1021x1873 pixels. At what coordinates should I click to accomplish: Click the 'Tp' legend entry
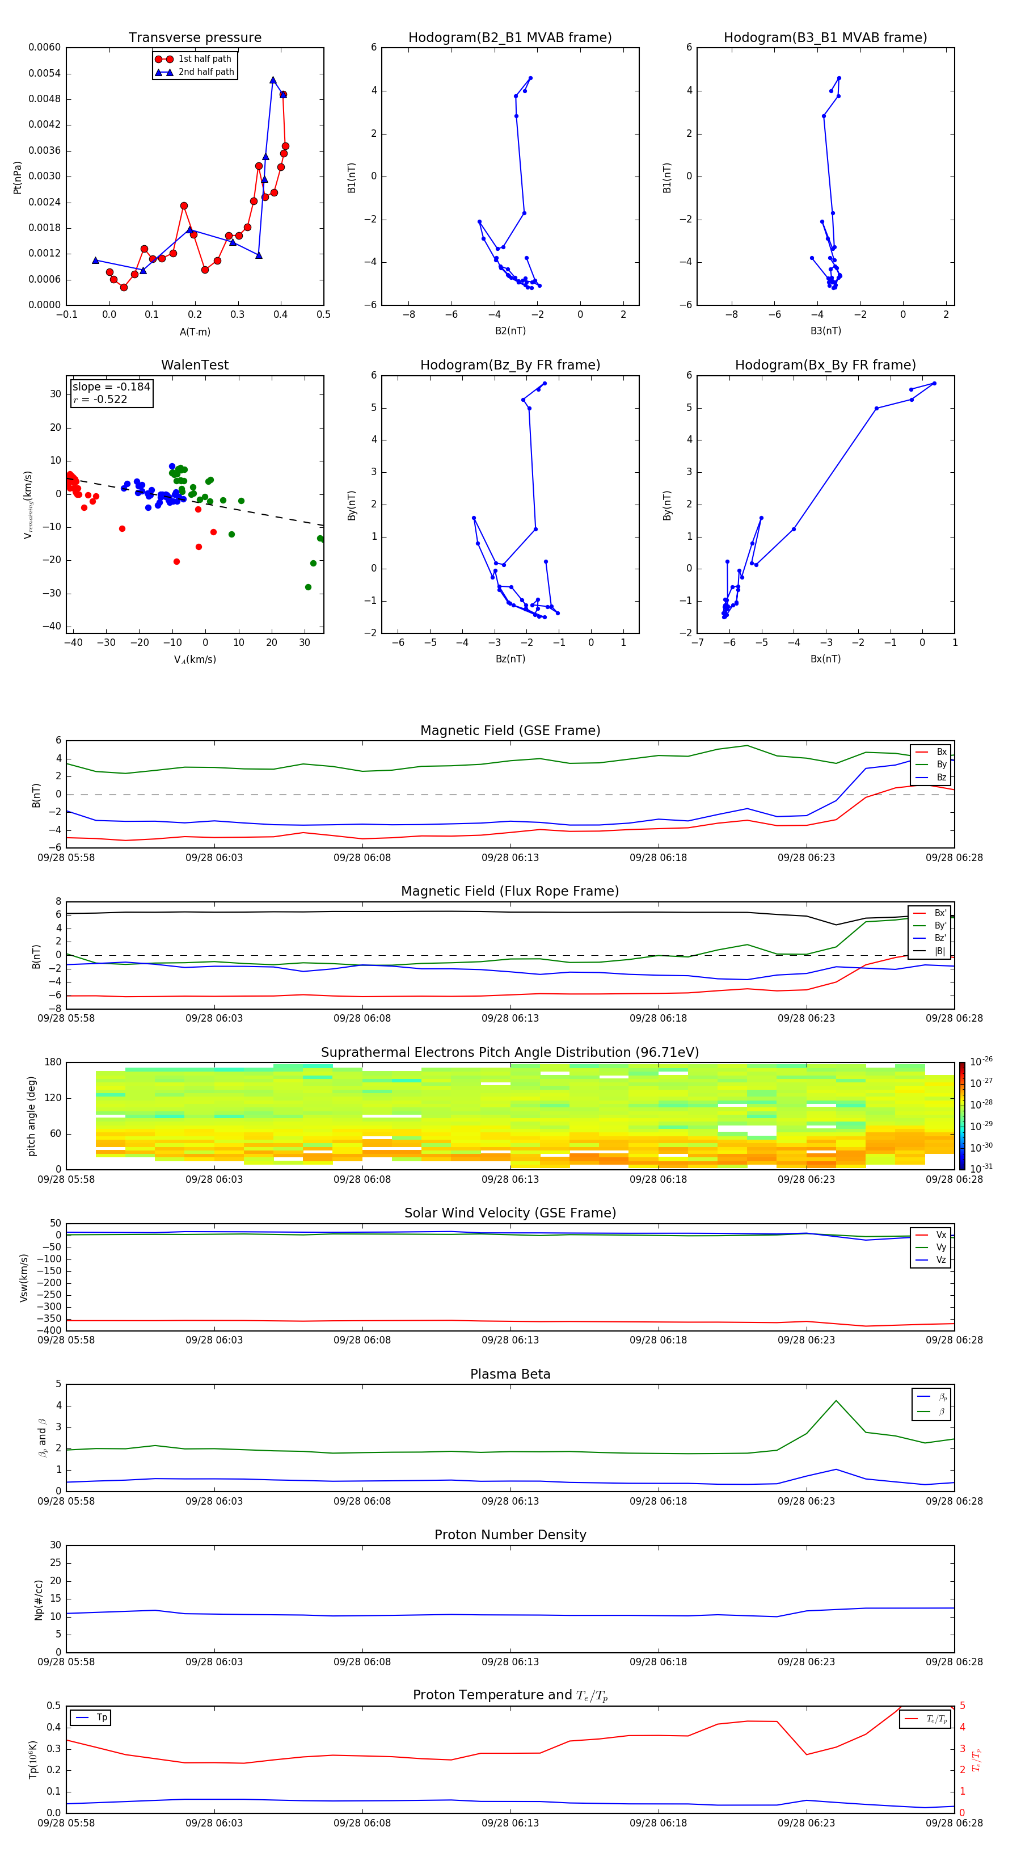click(x=91, y=1717)
